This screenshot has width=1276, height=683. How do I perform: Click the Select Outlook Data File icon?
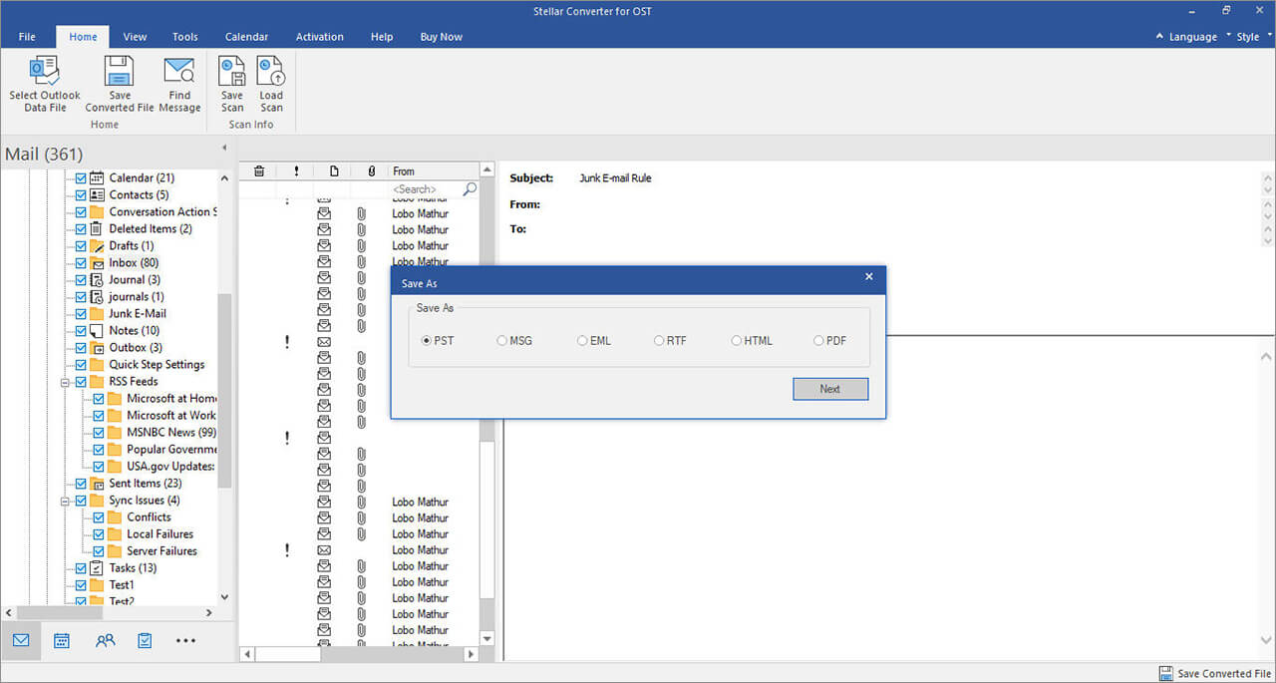pos(45,71)
